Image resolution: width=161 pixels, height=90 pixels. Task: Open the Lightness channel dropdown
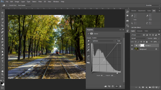tap(103, 41)
